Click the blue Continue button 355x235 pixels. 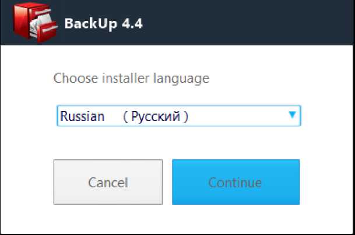point(236,182)
